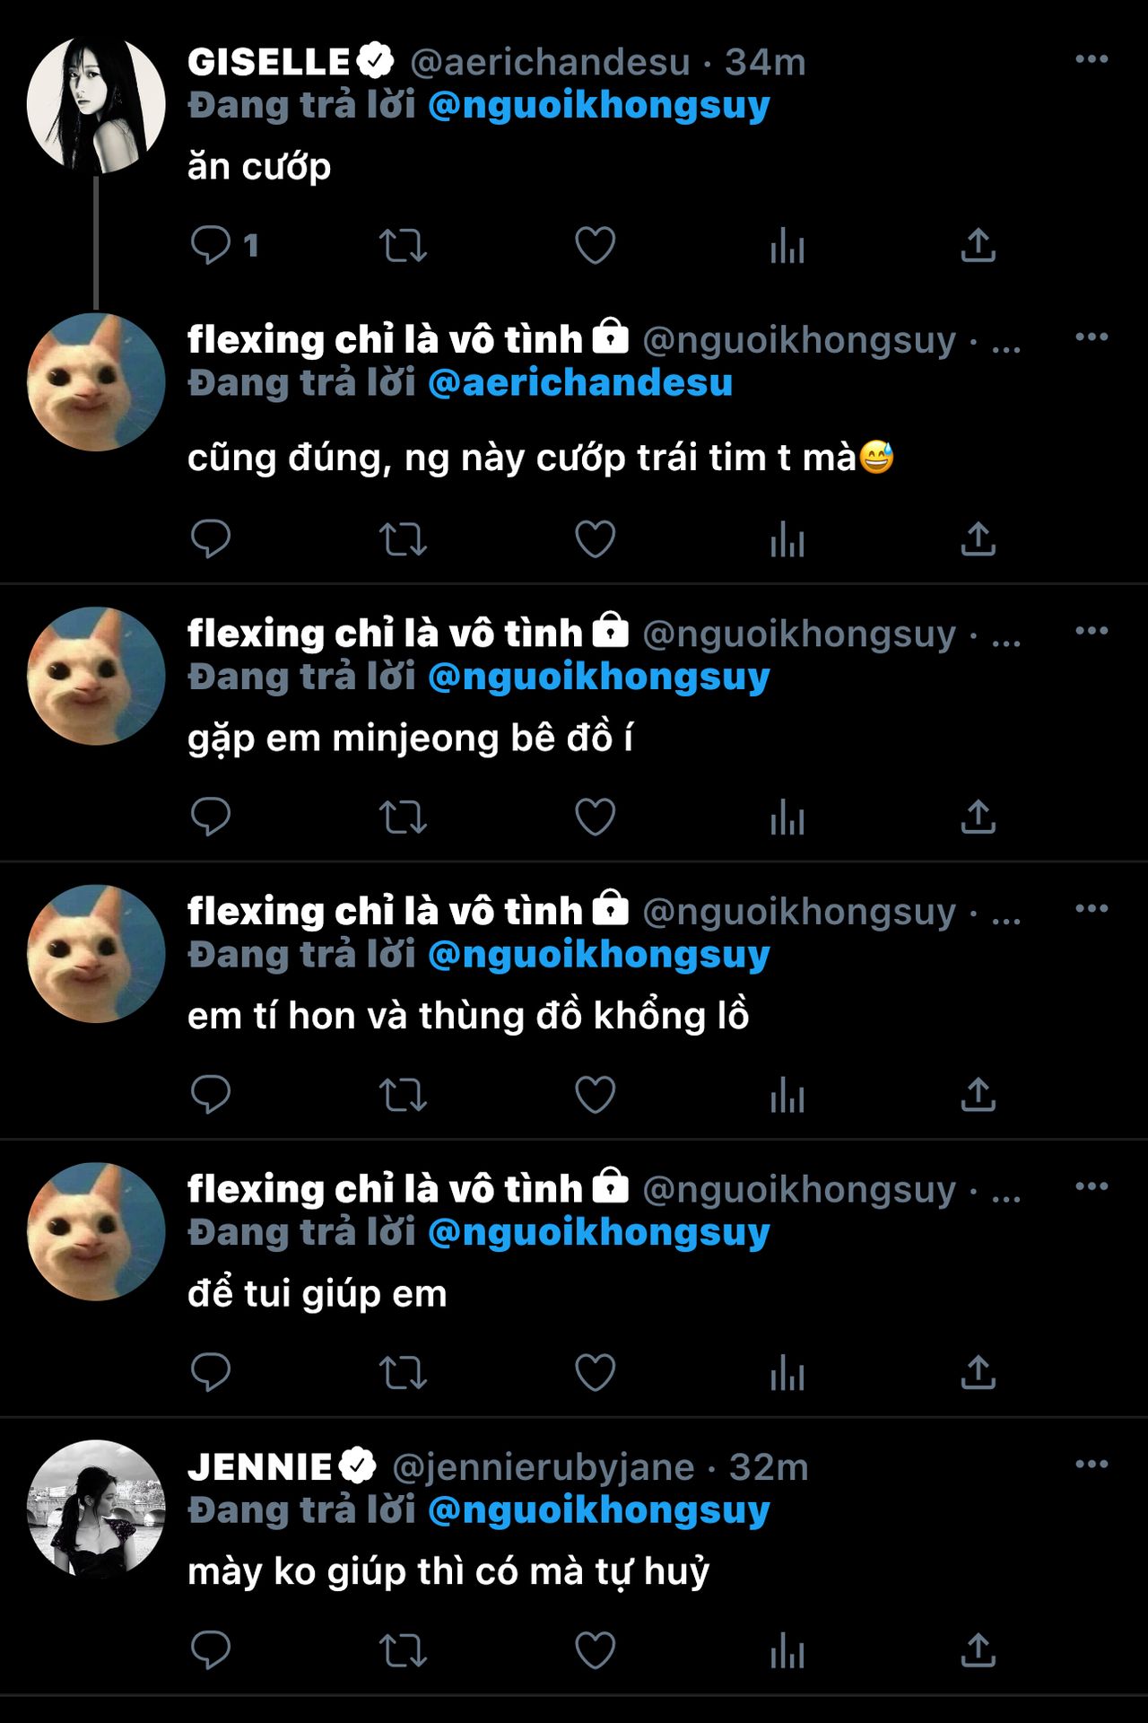Reply to JENNIE's tweet
This screenshot has width=1148, height=1723.
[x=211, y=1650]
